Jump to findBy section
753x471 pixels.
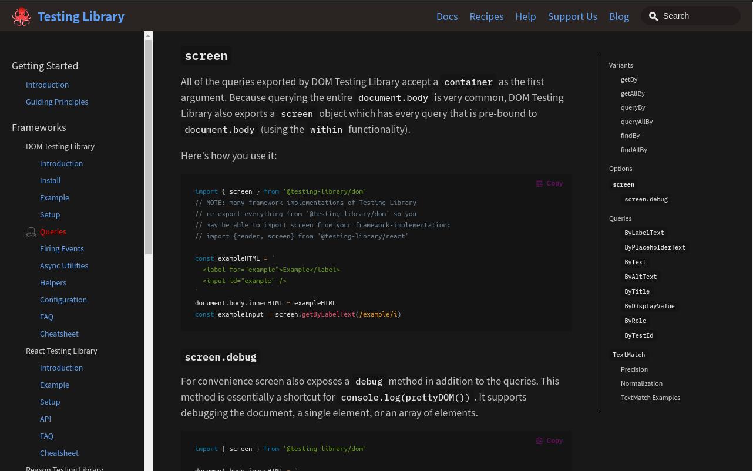(x=630, y=136)
